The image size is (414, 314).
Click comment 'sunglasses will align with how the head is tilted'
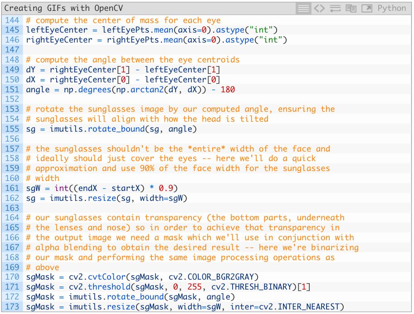click(x=147, y=119)
